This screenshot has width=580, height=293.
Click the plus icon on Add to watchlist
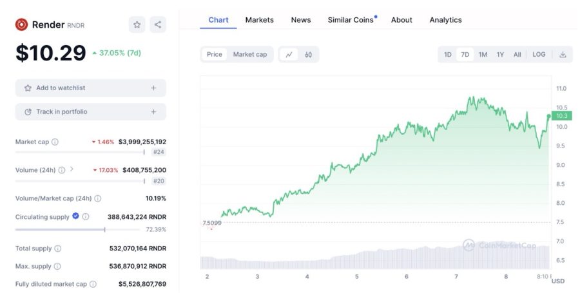[153, 88]
